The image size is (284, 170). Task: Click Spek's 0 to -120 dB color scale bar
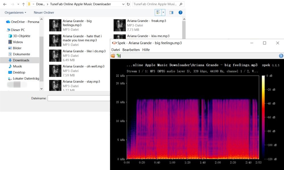tap(263, 117)
